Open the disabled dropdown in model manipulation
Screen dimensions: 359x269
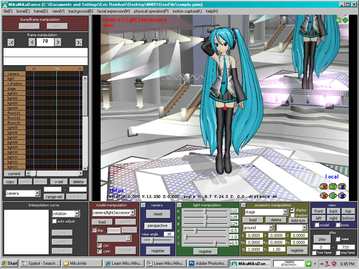tap(128, 238)
